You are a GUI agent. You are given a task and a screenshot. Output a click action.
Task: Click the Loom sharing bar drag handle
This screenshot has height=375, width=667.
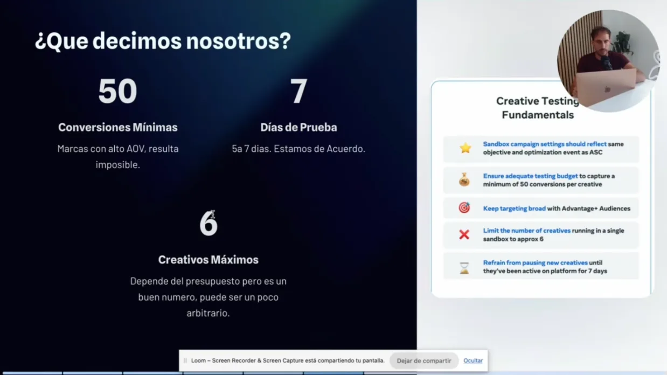tap(185, 360)
